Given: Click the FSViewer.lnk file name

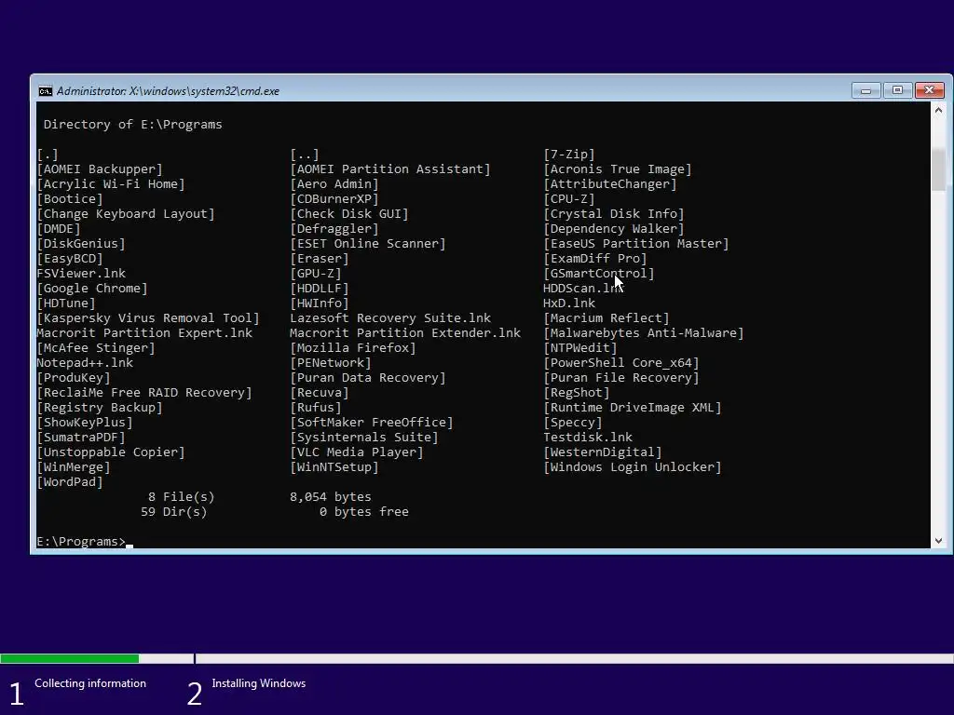Looking at the screenshot, I should coord(81,274).
